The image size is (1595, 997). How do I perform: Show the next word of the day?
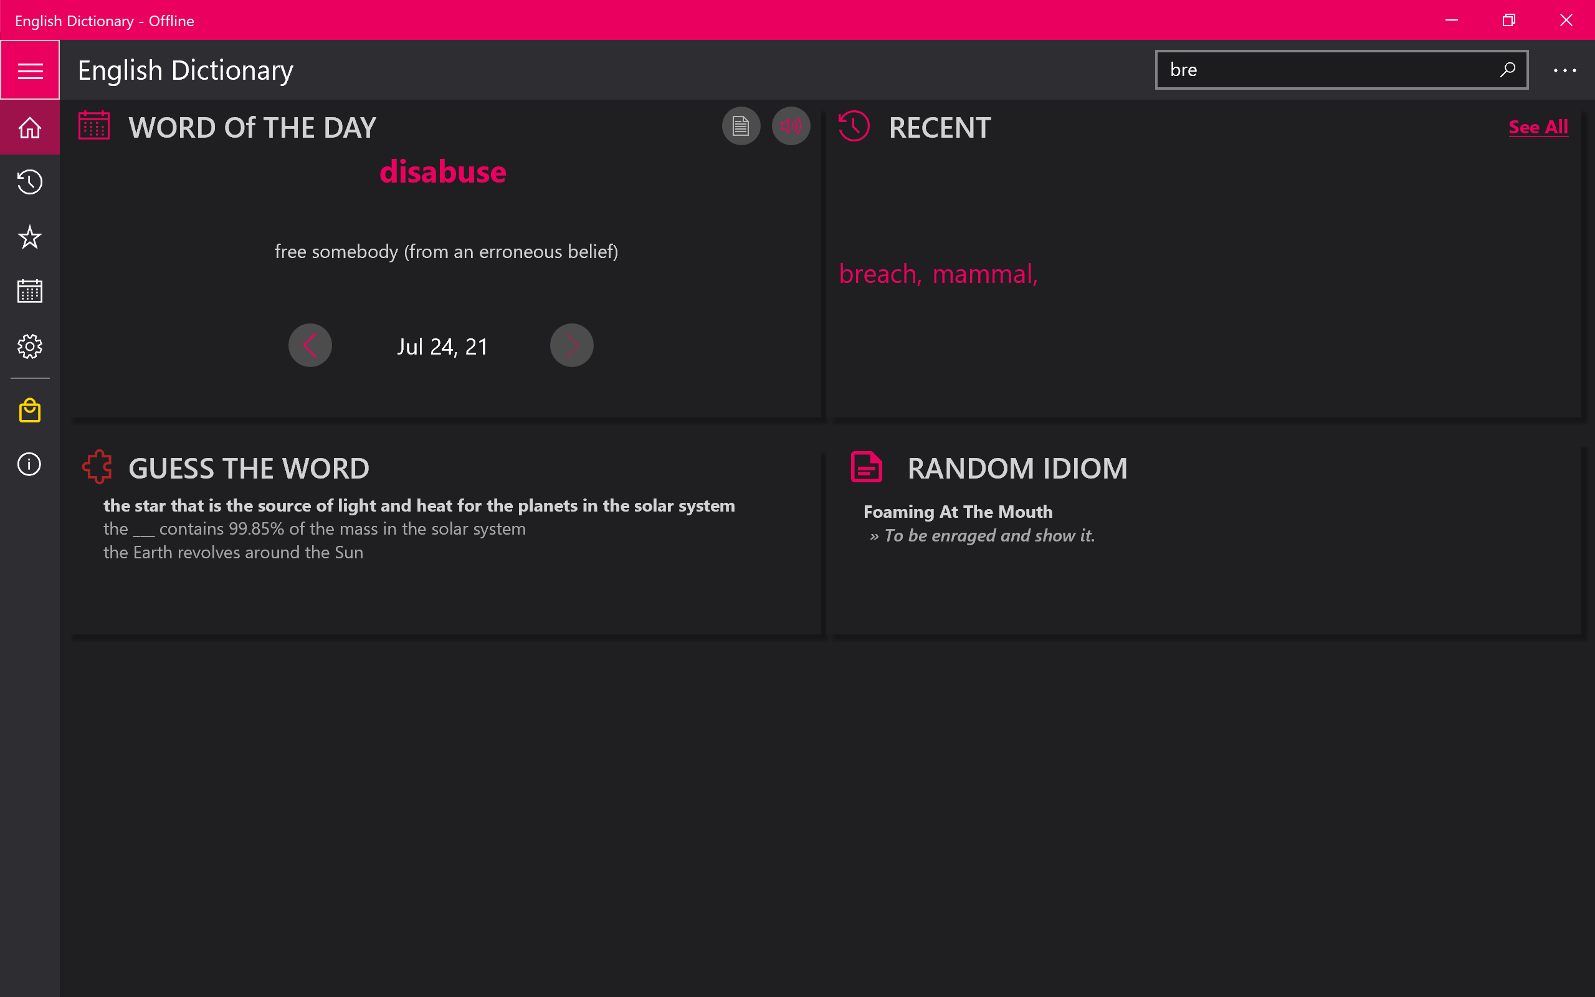pos(571,345)
